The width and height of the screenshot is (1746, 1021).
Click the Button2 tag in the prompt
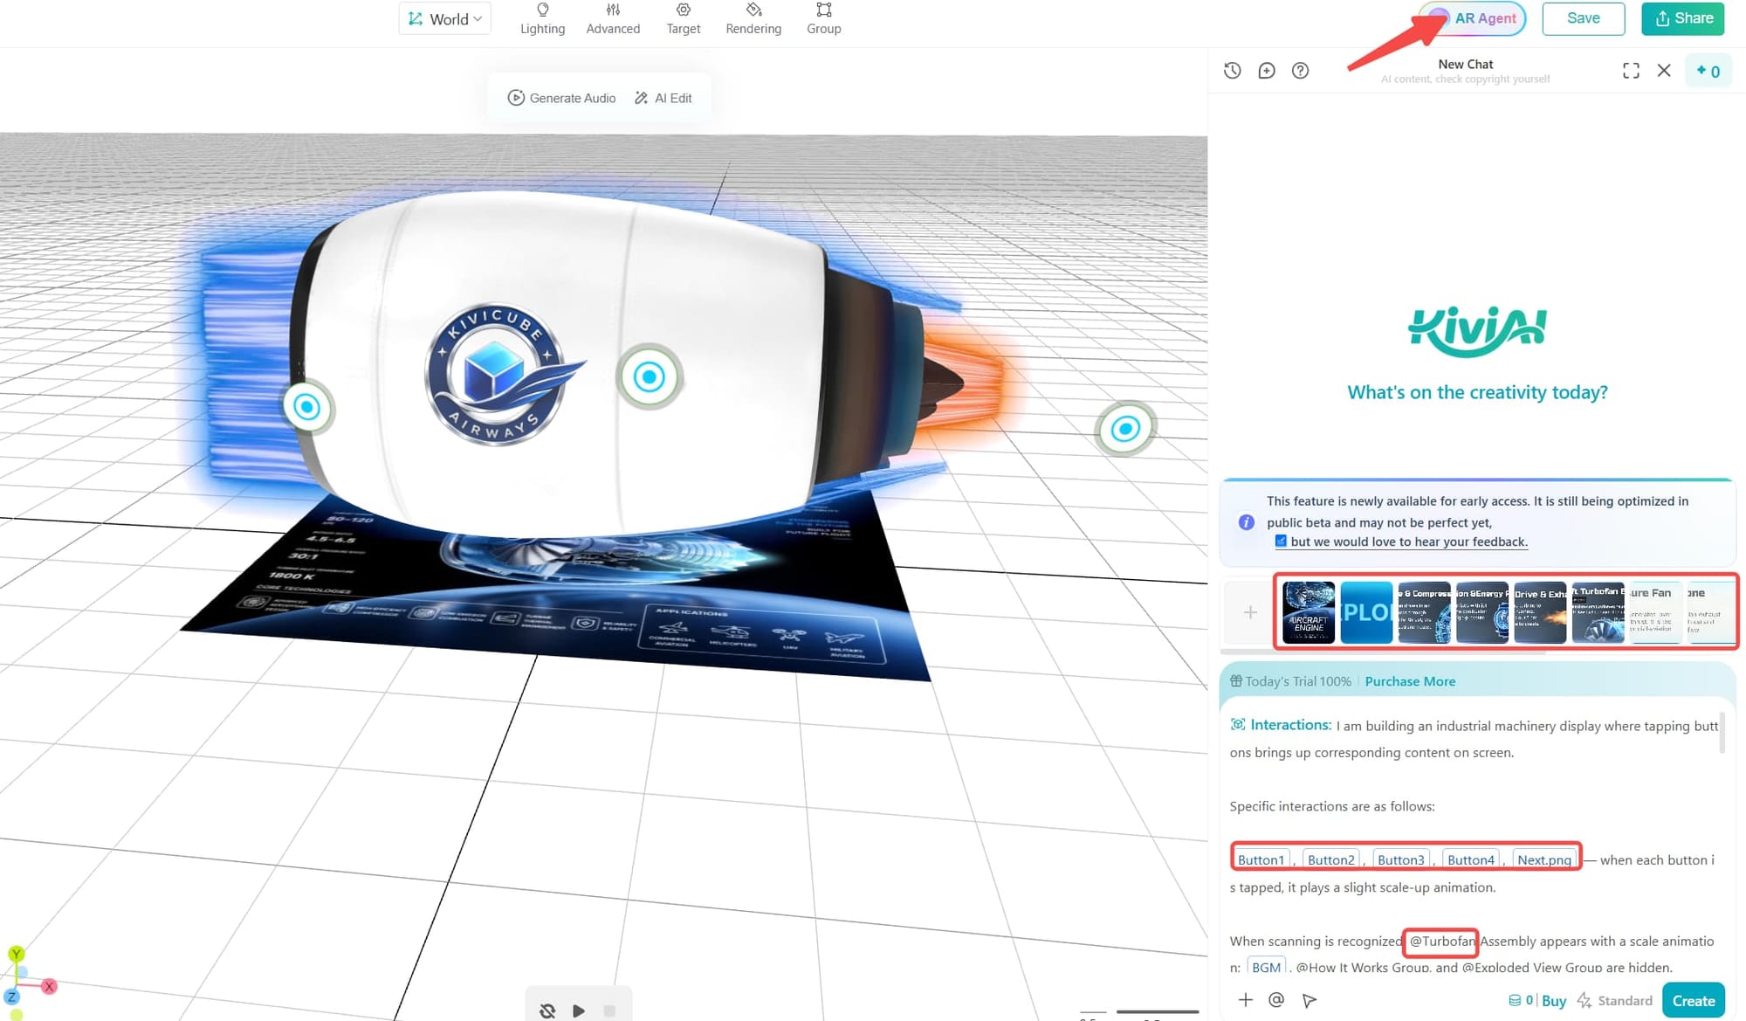[x=1330, y=859]
